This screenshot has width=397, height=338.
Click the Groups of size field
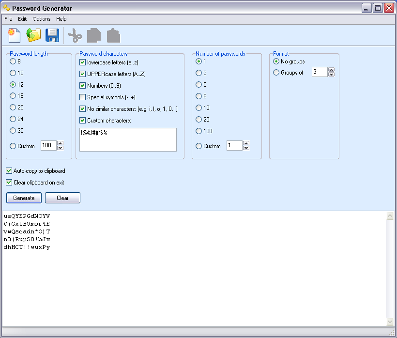(x=320, y=72)
